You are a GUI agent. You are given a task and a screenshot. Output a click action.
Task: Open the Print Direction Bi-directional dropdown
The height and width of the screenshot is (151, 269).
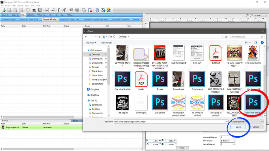(x=228, y=141)
